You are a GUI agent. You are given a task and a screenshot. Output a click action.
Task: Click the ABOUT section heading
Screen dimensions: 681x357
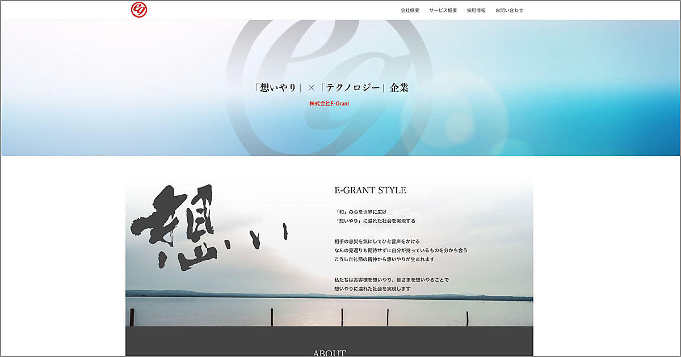point(329,353)
